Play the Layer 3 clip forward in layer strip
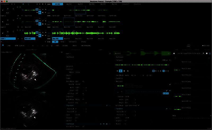This screenshot has width=212, height=130. pos(39,12)
